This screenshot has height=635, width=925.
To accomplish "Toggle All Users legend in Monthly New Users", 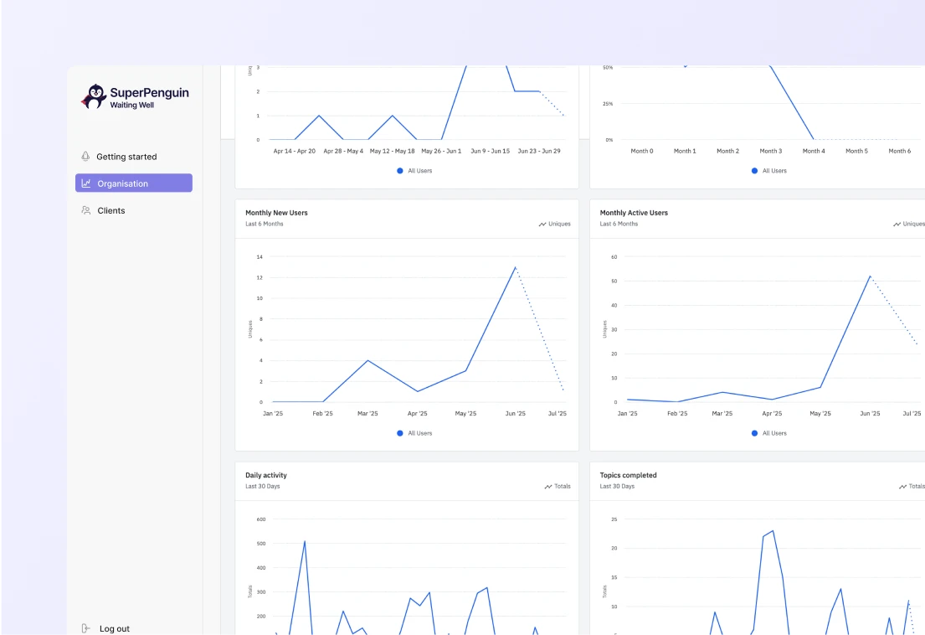I will 414,433.
